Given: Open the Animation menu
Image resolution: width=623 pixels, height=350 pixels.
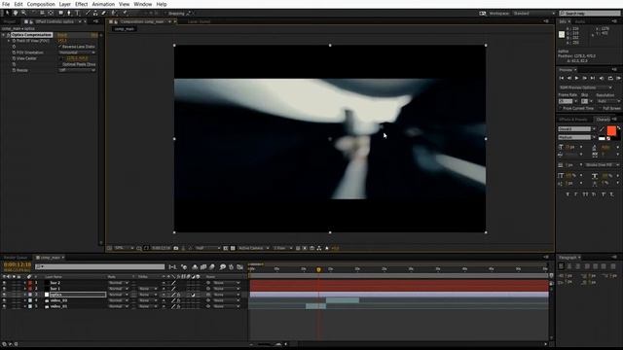Looking at the screenshot, I should (103, 4).
